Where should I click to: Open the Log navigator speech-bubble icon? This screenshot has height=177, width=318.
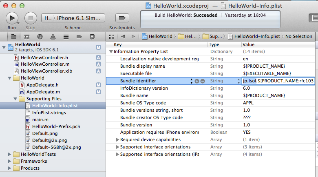[x=92, y=37]
